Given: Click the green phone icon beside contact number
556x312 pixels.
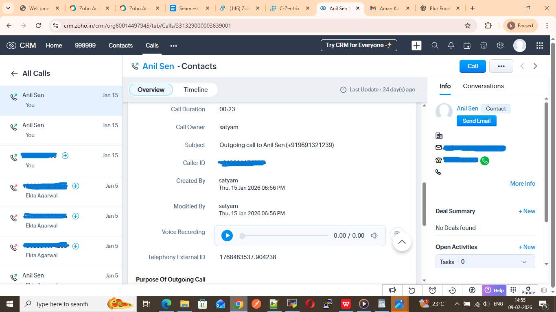Looking at the screenshot, I should 484,161.
